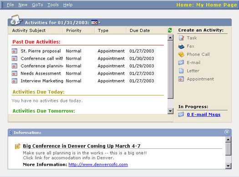The width and height of the screenshot is (239, 177).
Task: Click the In Progress e-mail envelope icon
Action: (x=181, y=114)
